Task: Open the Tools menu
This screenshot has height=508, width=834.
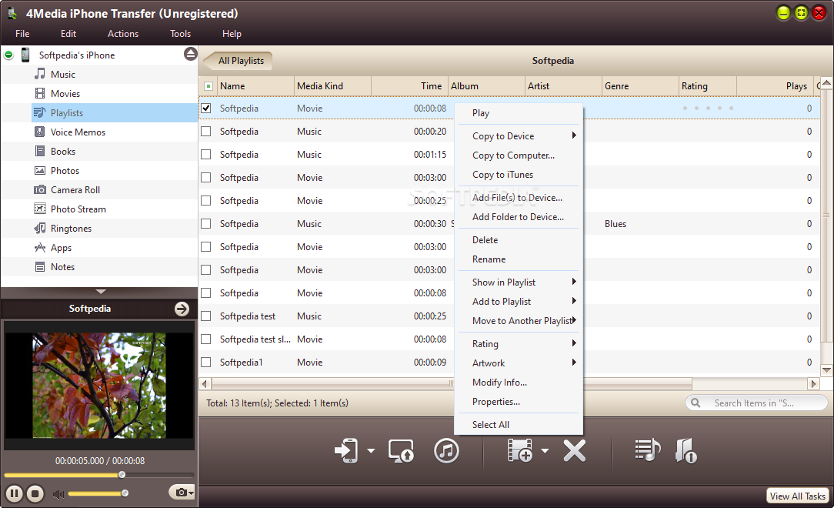Action: coord(180,34)
